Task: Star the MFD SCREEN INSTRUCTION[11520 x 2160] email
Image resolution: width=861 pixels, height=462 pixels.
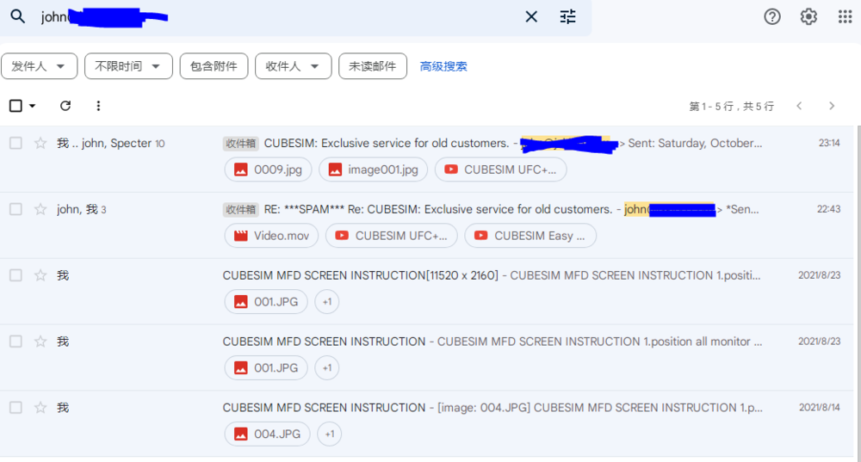Action: [x=40, y=275]
